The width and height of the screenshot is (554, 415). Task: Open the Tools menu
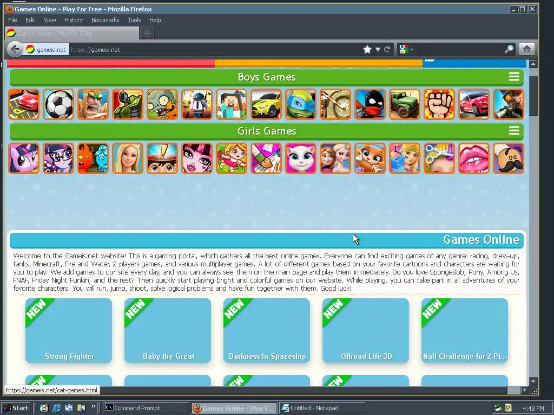point(134,20)
